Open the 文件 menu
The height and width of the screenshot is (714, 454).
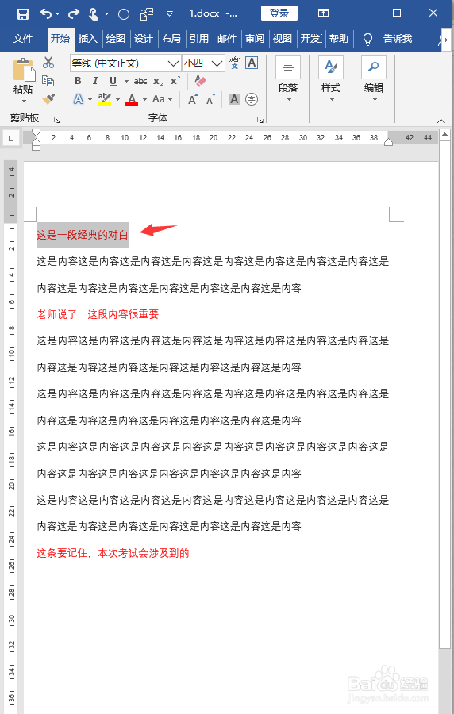point(23,39)
